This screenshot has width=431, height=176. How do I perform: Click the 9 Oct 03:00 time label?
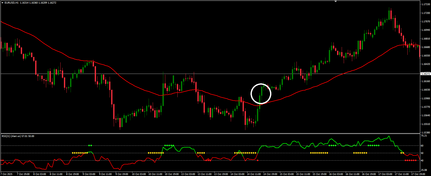click(89, 174)
